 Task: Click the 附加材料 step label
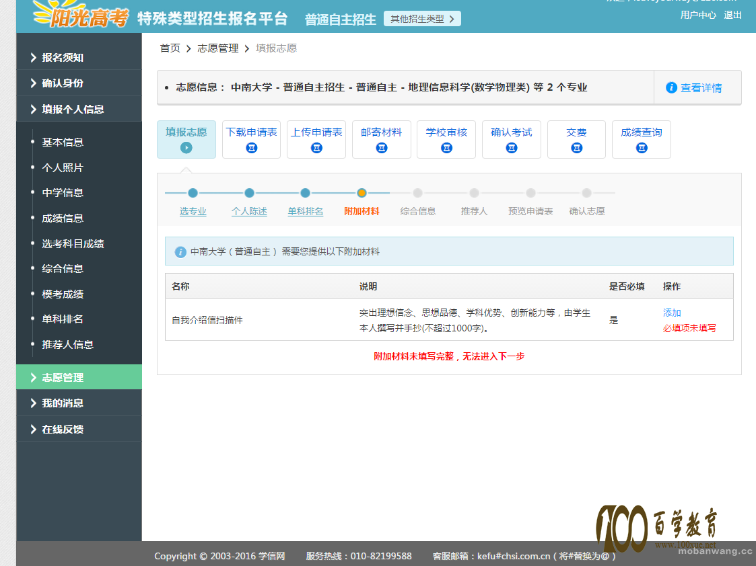pyautogui.click(x=362, y=211)
